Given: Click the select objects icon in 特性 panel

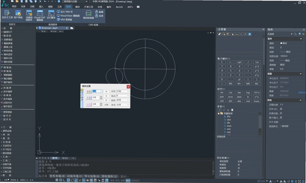Looking at the screenshot, I should click(x=299, y=34).
